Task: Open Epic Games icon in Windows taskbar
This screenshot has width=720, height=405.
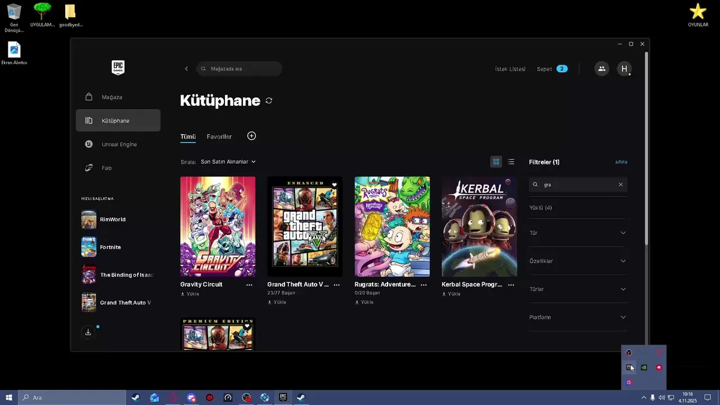Action: [283, 398]
